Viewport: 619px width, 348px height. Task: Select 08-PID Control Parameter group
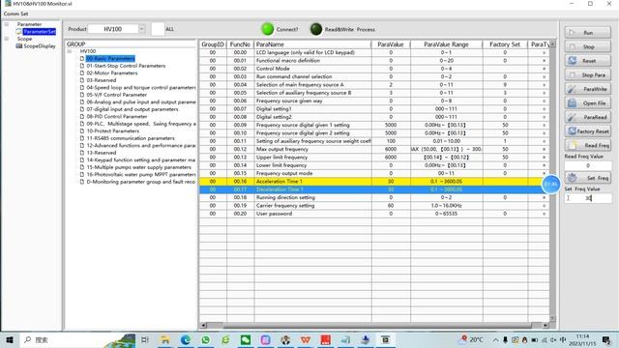tap(117, 116)
